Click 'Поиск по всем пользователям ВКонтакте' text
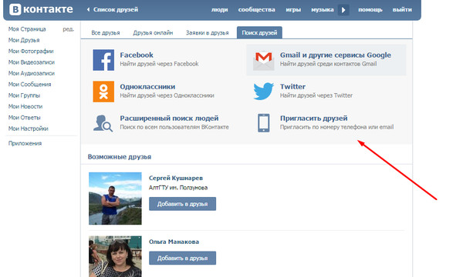The image size is (463, 277). [174, 127]
